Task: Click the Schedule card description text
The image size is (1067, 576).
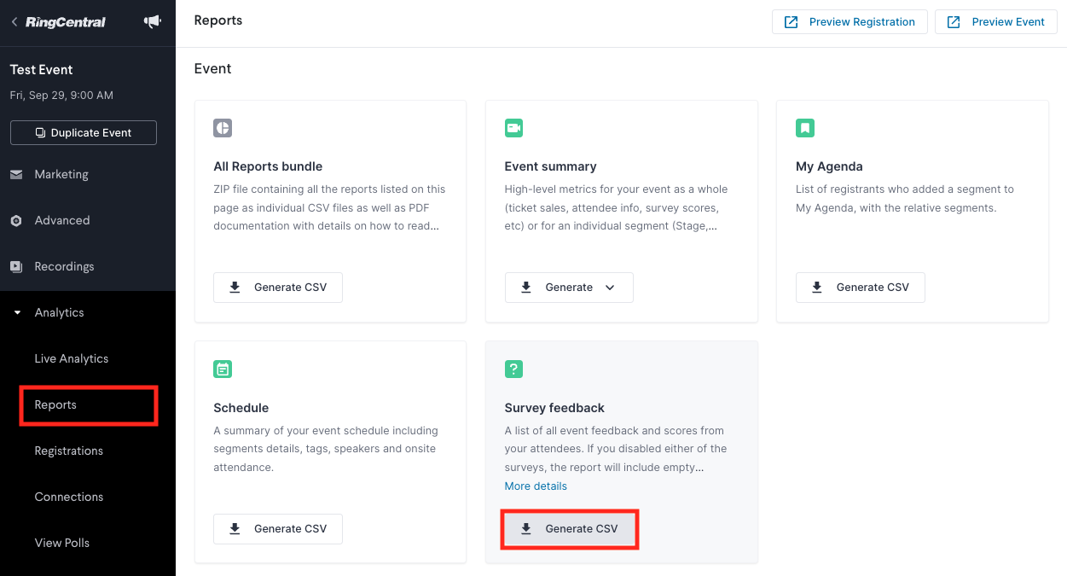Action: pos(326,449)
